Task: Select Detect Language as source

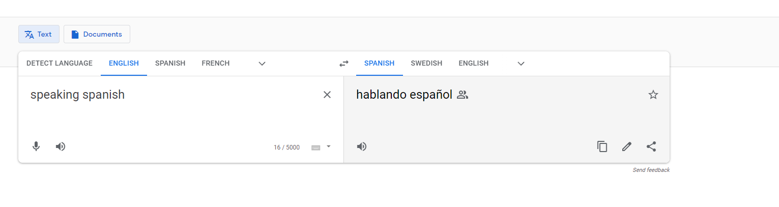Action: (60, 64)
